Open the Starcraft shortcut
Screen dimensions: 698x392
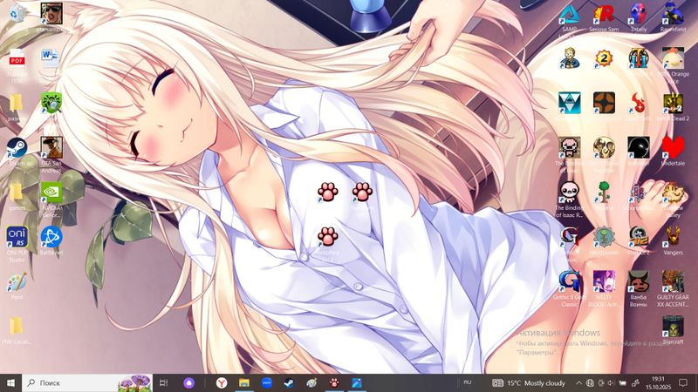672,326
